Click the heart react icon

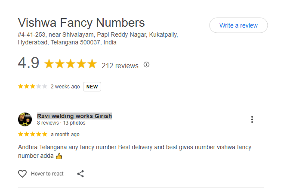22,174
